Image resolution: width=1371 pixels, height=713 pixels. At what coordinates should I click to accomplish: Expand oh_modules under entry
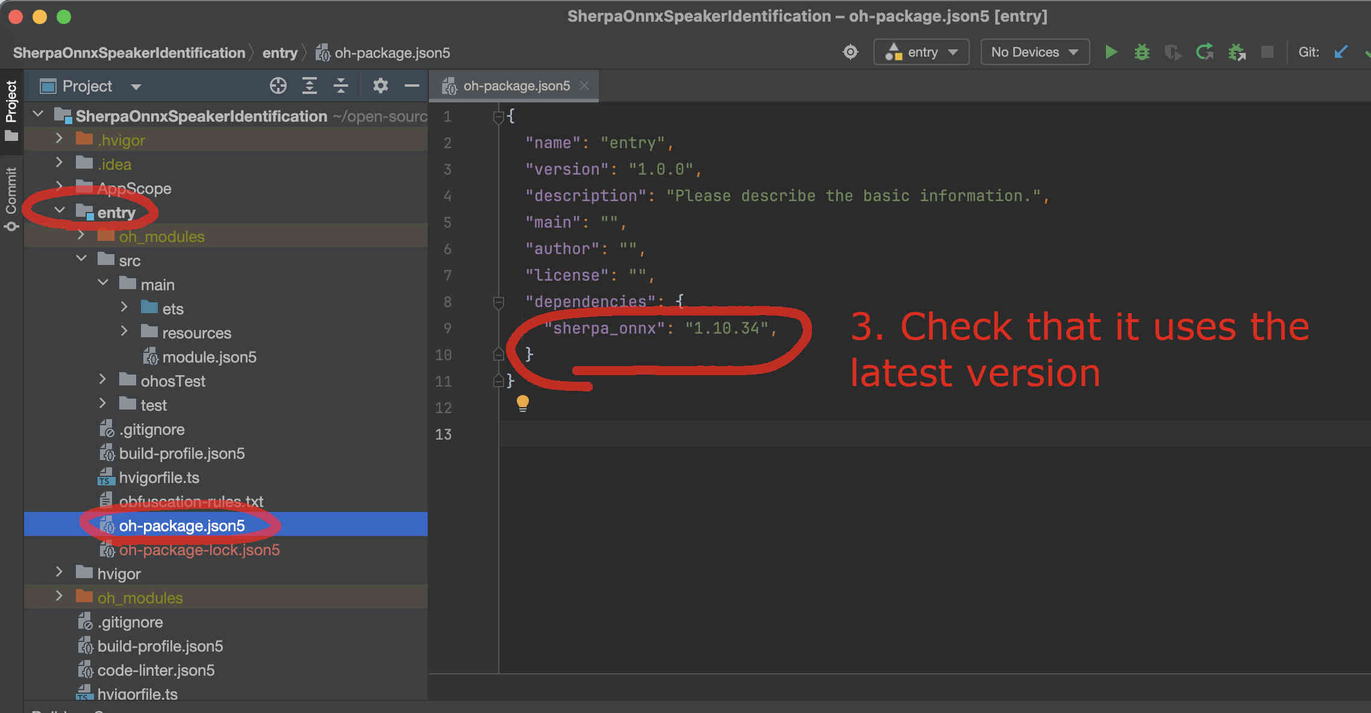pos(81,235)
